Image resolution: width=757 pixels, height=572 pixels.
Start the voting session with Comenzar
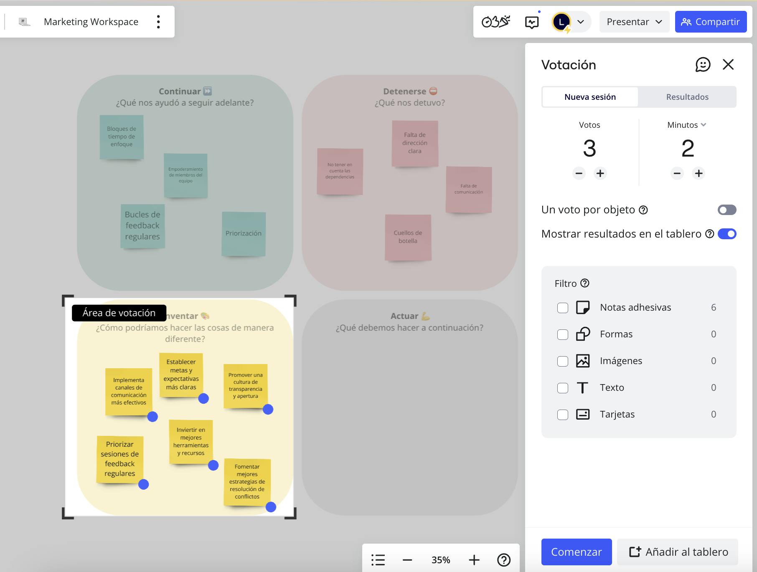point(577,552)
